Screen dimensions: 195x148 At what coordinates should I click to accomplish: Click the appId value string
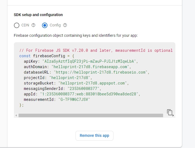89,94
